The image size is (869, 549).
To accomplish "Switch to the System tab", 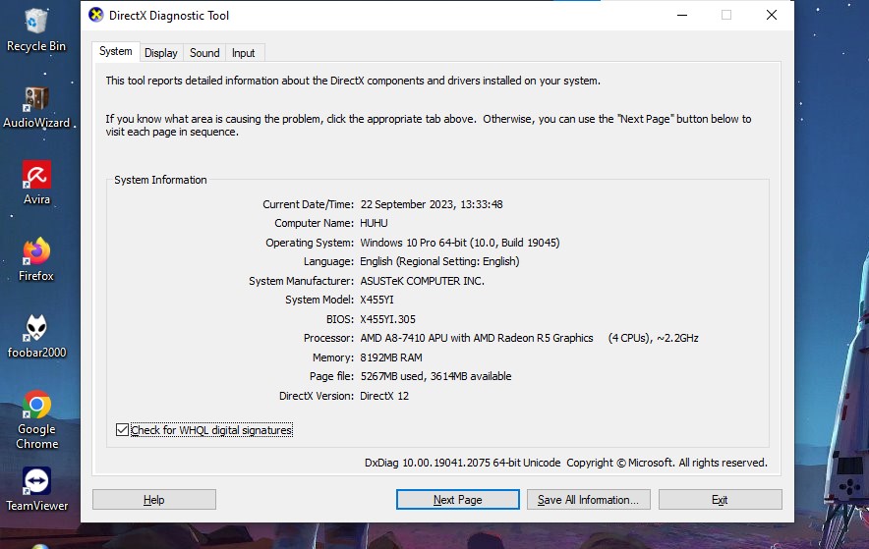I will pos(116,51).
